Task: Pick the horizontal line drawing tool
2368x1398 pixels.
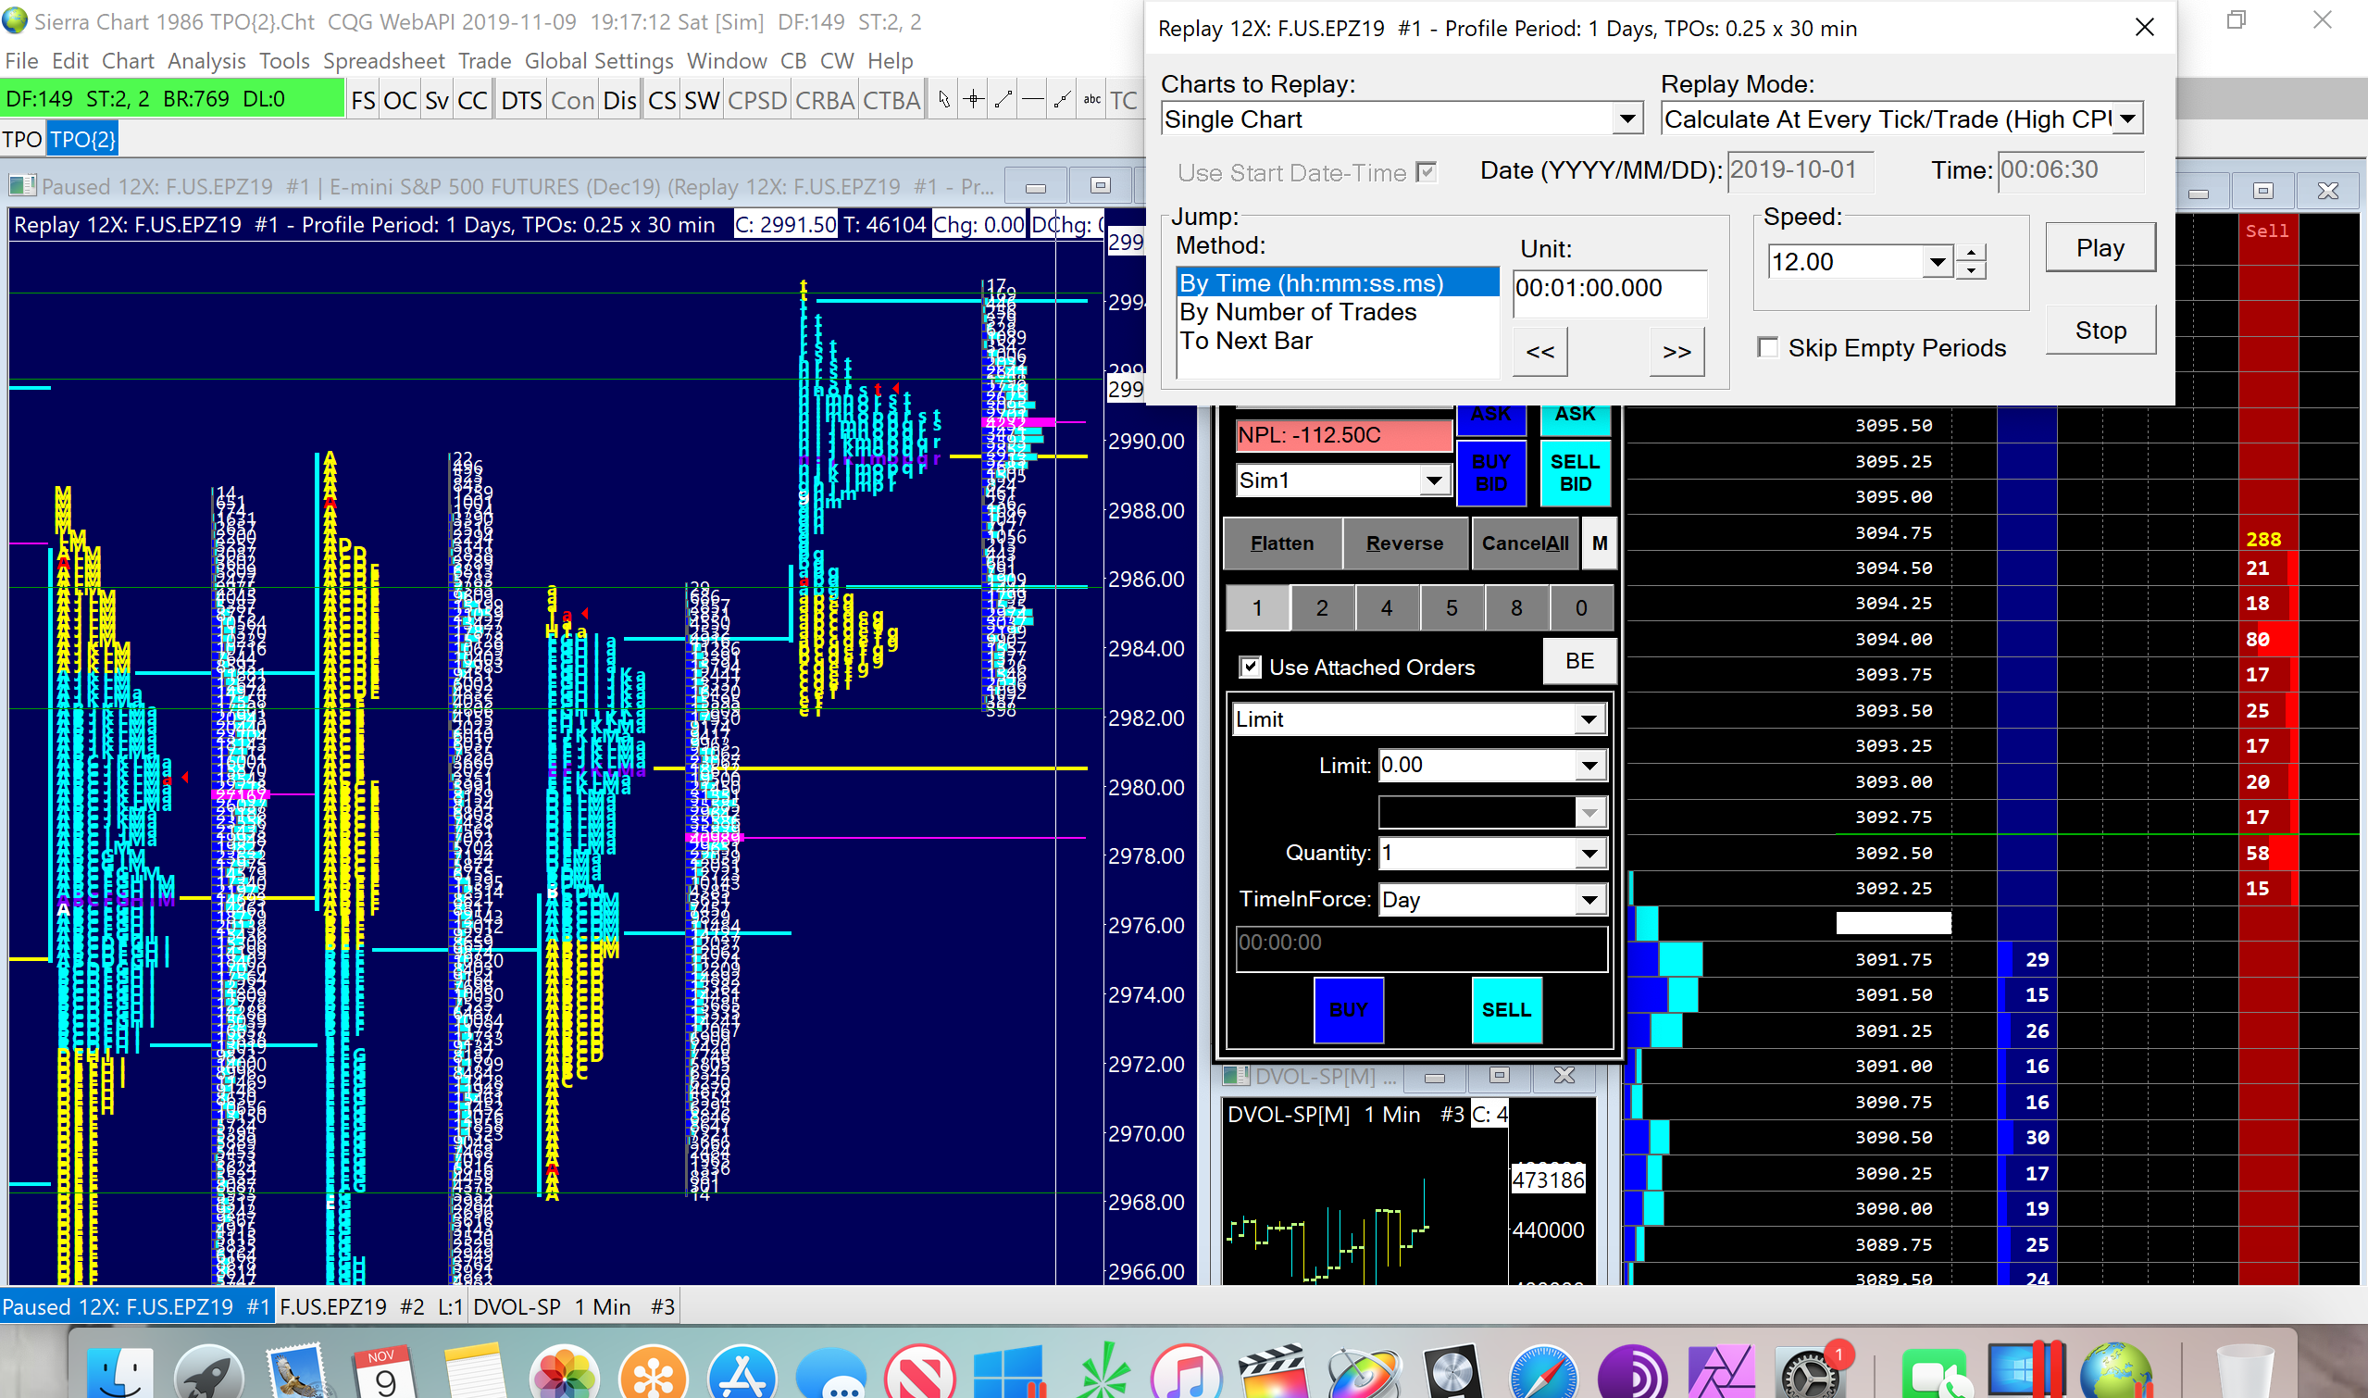Action: click(1032, 100)
